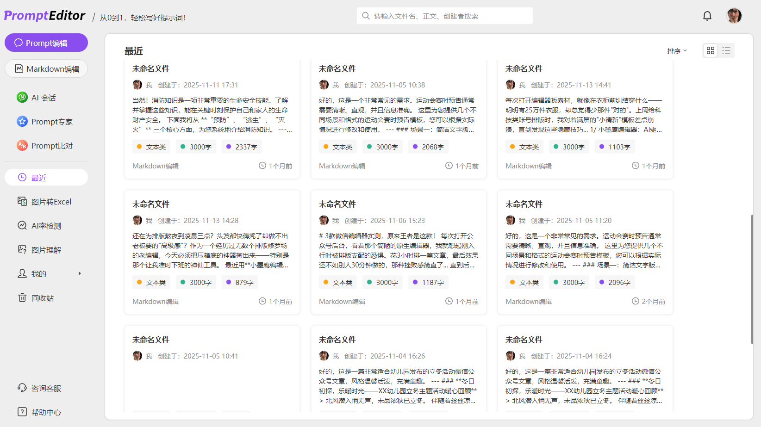
Task: Click the 咨询客服 support link
Action: click(46, 388)
